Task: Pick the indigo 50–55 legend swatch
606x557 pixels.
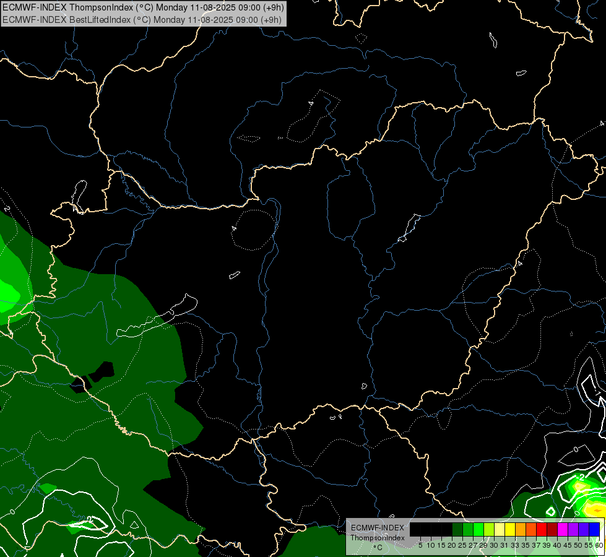Action: click(584, 529)
